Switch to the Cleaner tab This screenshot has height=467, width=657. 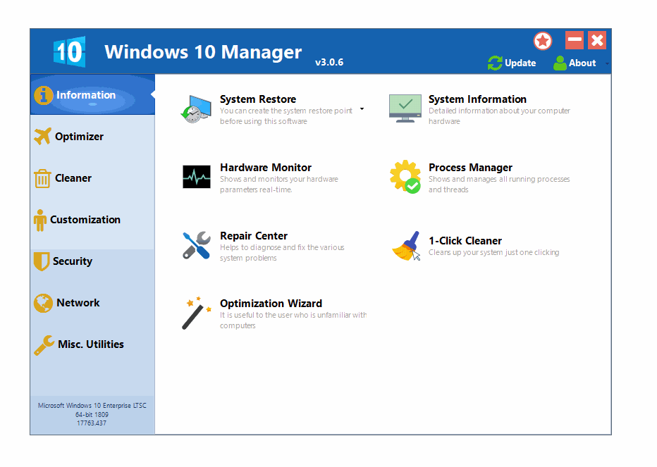[x=92, y=178]
